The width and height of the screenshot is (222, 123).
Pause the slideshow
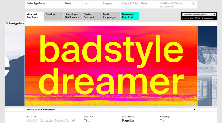(x=191, y=104)
